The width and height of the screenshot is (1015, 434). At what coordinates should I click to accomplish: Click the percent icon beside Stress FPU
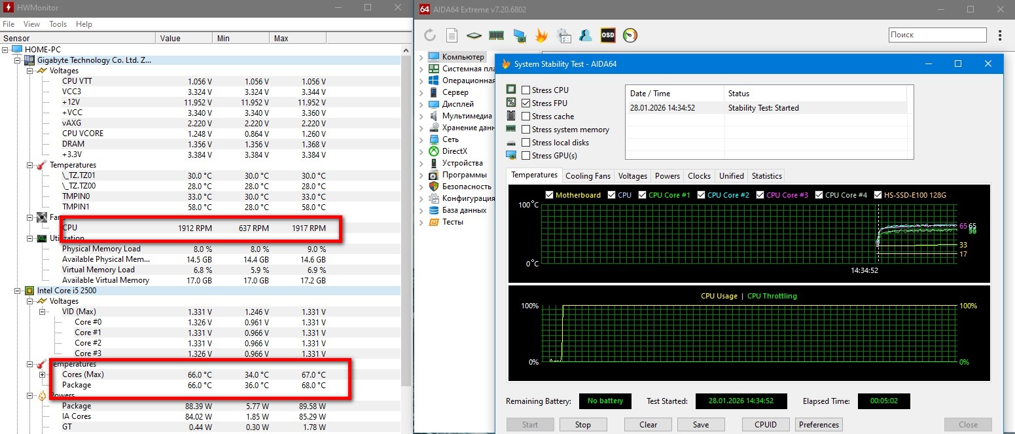[511, 103]
